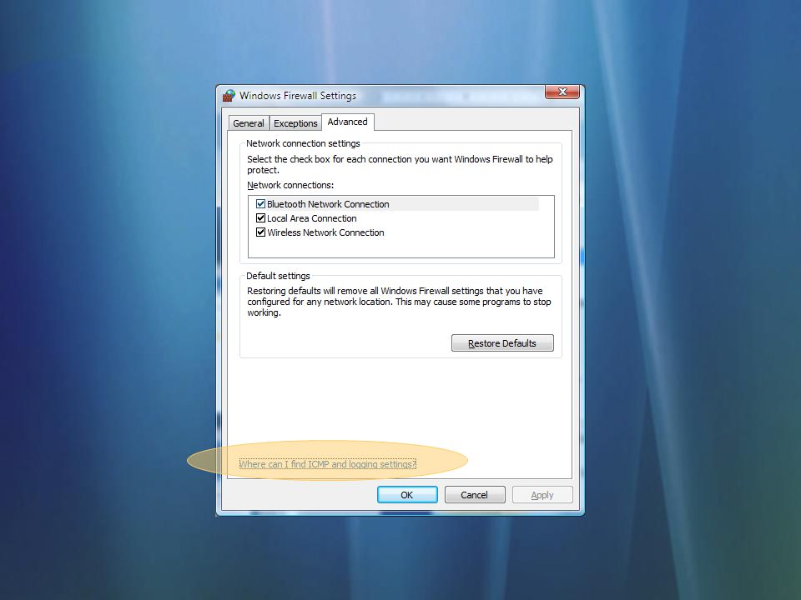Click the Default settings group label
801x600 pixels.
click(x=278, y=276)
